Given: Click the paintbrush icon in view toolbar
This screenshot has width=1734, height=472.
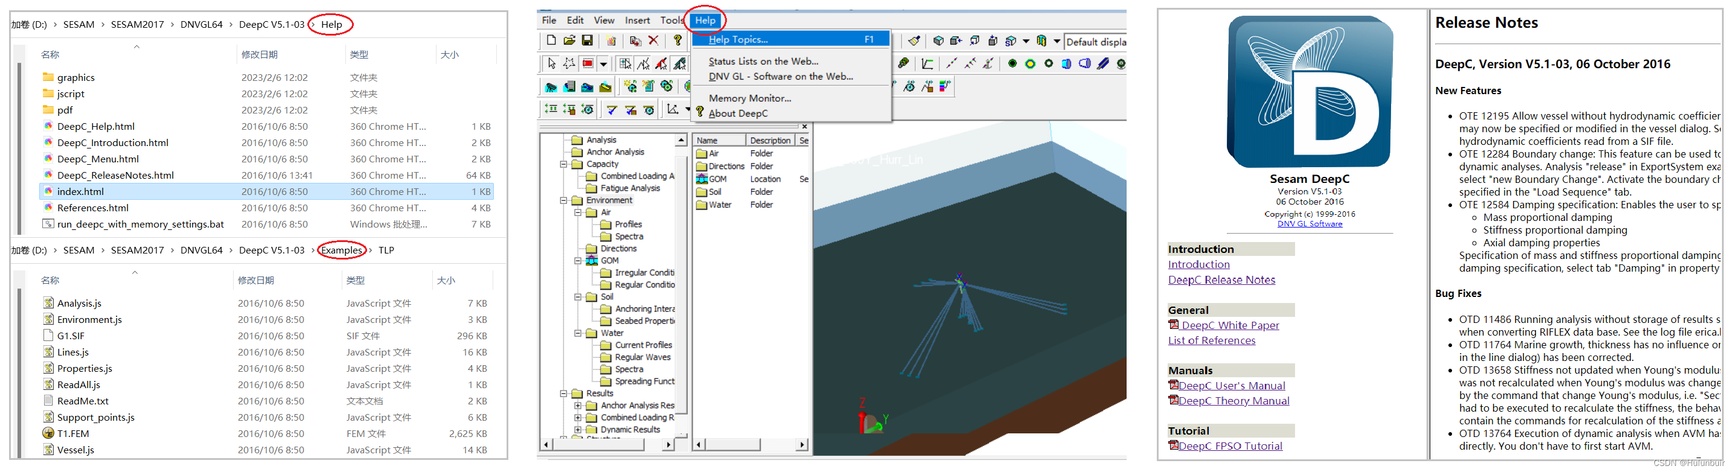Looking at the screenshot, I should 914,41.
